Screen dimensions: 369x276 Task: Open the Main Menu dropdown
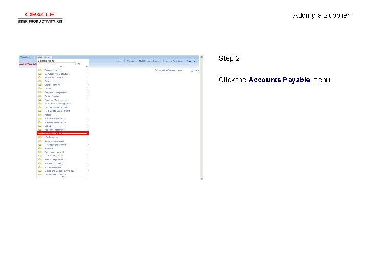click(44, 57)
